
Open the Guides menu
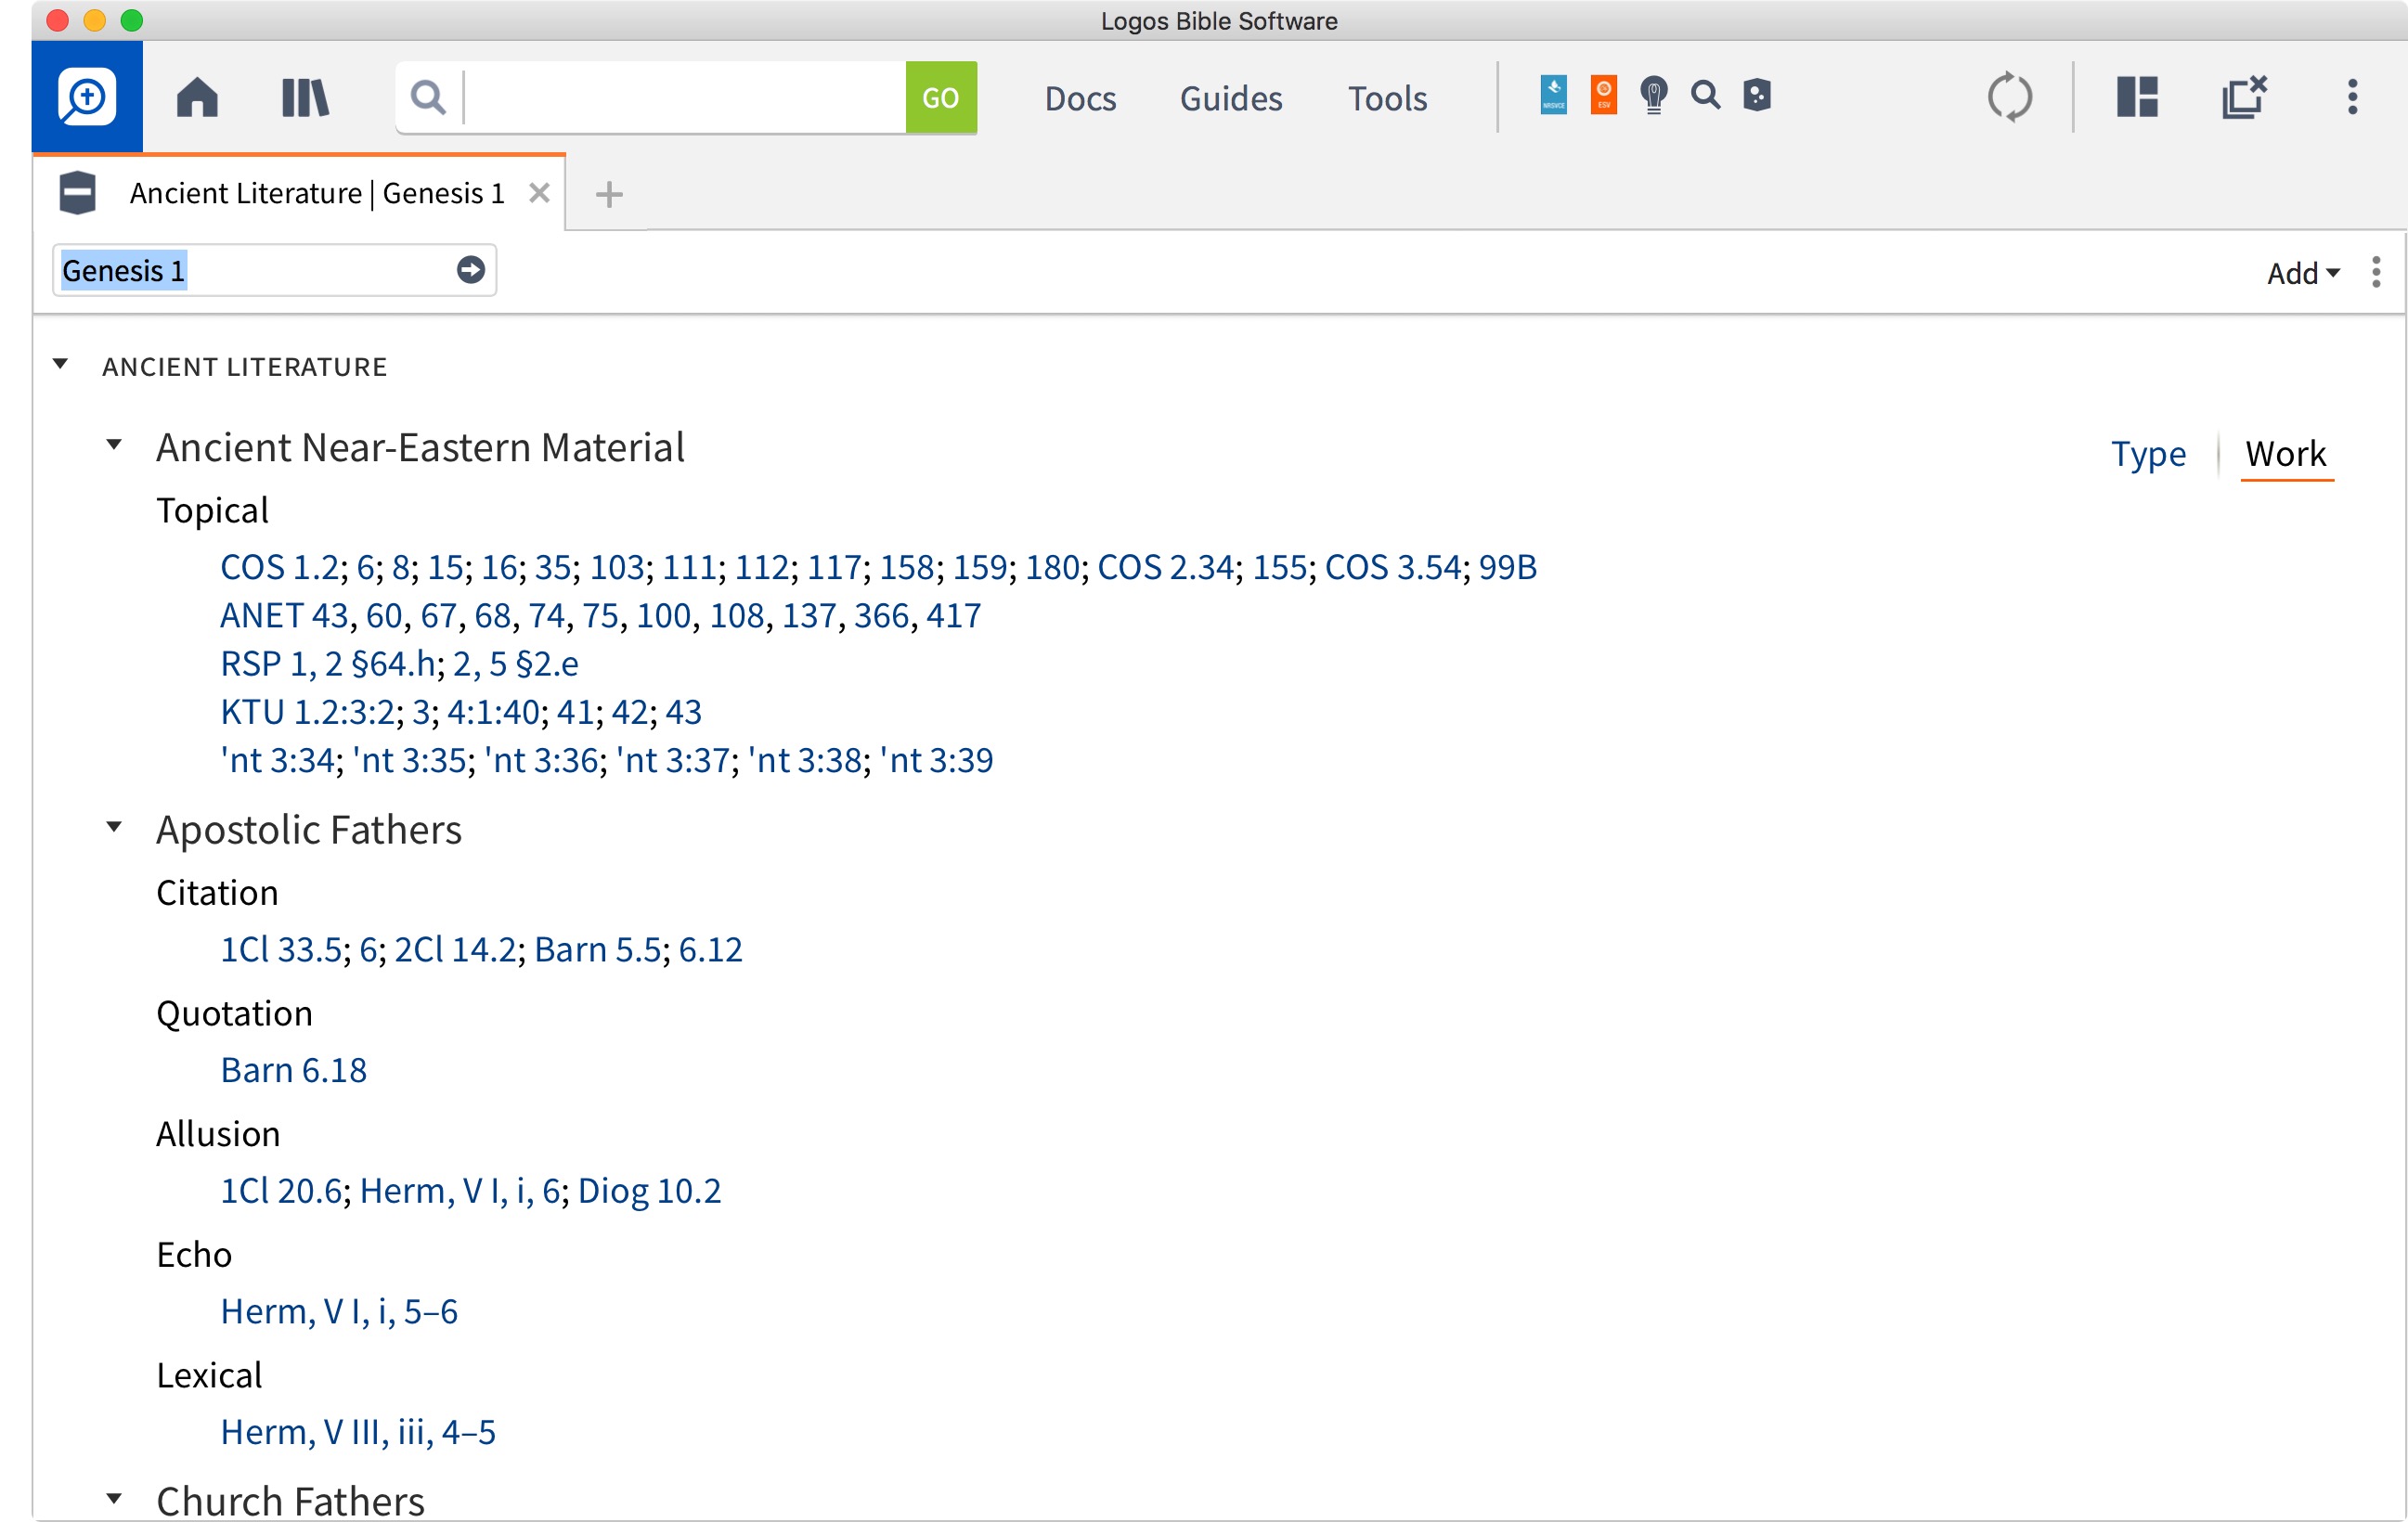click(x=1231, y=98)
